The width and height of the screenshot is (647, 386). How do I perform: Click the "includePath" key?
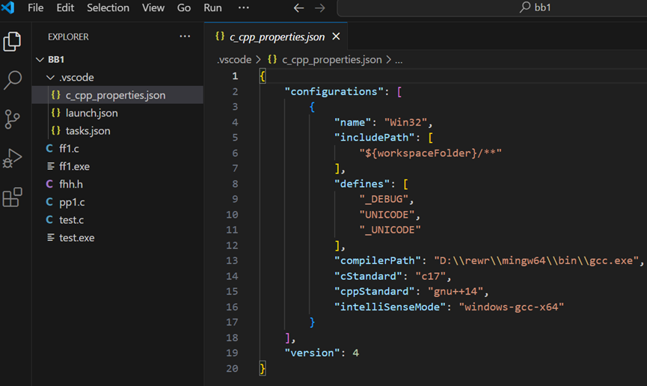click(x=374, y=138)
